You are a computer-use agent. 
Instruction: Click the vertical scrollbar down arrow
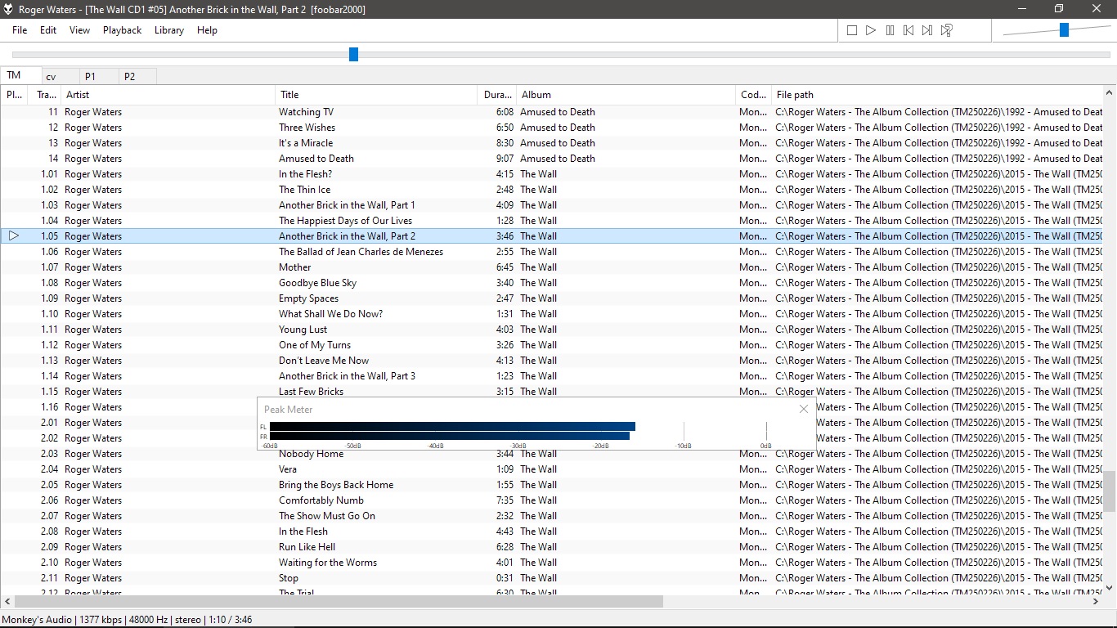click(1110, 587)
